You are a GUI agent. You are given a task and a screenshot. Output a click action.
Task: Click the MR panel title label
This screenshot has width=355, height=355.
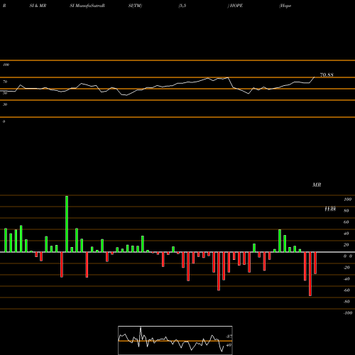(317, 185)
